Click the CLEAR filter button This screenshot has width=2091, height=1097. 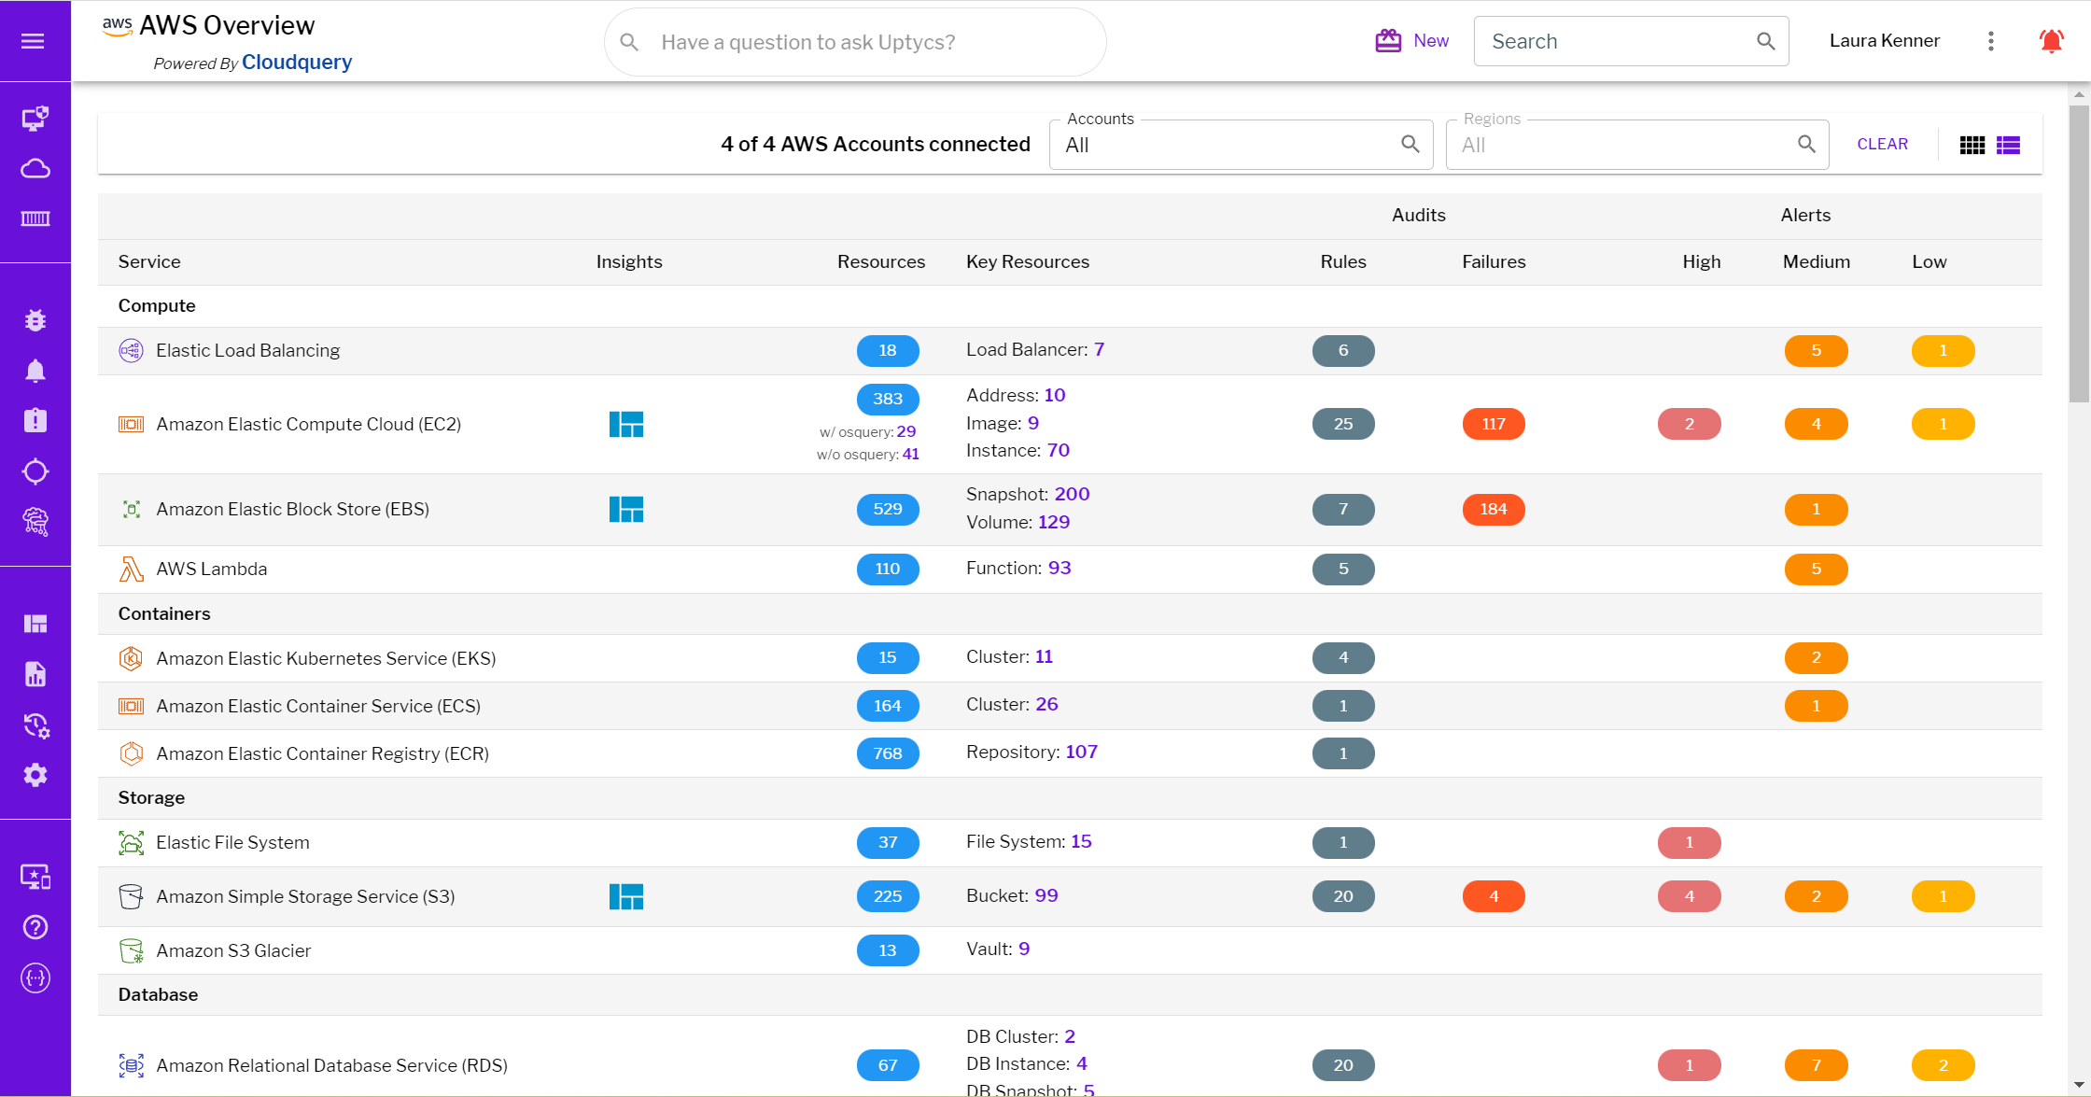pos(1882,143)
